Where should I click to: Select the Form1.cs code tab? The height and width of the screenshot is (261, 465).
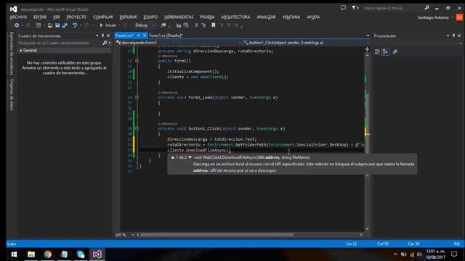[x=124, y=36]
